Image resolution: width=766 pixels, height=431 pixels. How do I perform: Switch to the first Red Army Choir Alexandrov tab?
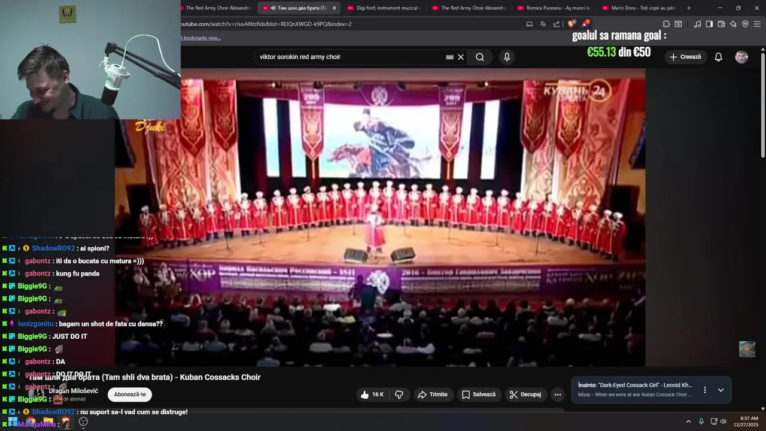pos(218,8)
